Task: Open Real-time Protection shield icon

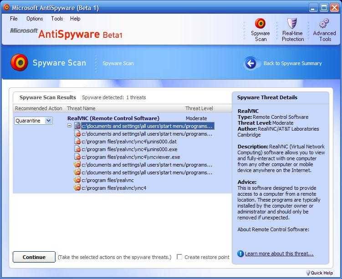Action: point(292,23)
